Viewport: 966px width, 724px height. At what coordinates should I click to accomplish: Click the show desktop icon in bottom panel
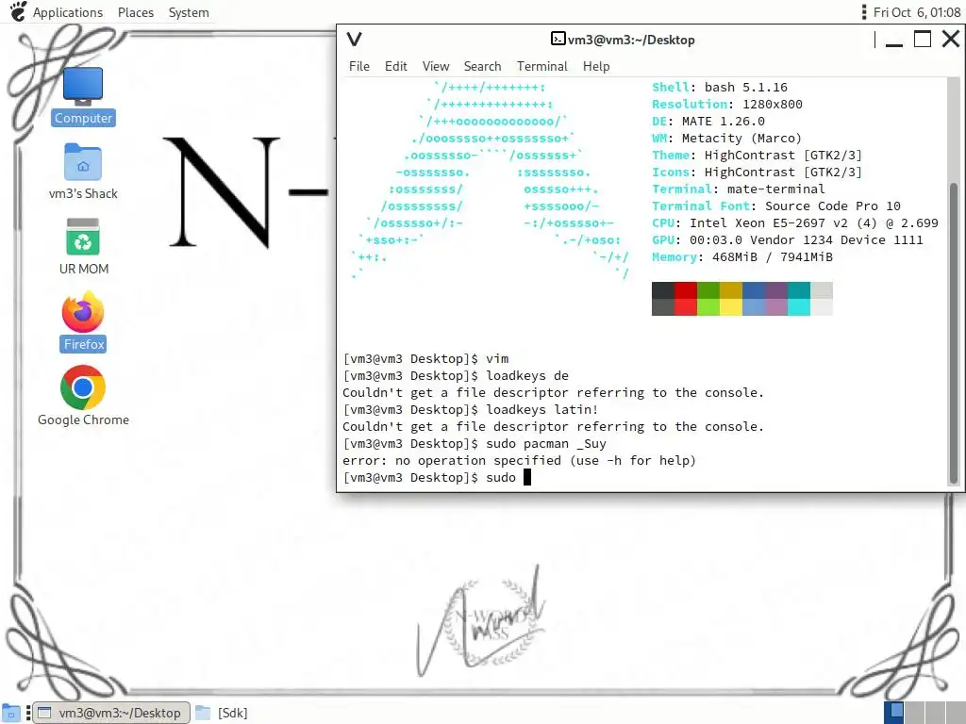coord(10,713)
